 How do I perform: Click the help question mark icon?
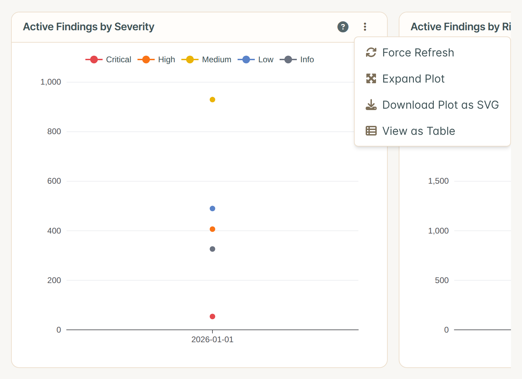343,27
